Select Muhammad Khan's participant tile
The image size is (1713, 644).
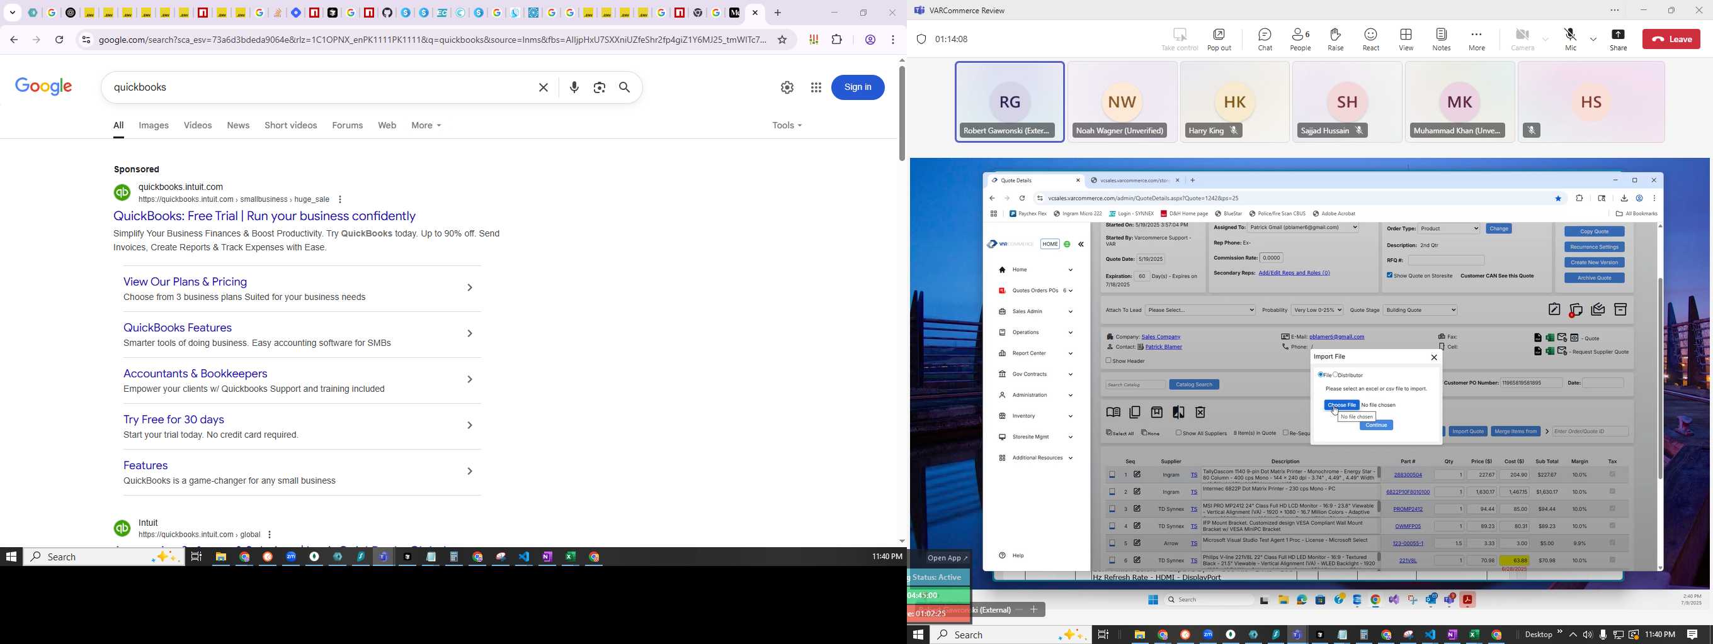coord(1460,102)
